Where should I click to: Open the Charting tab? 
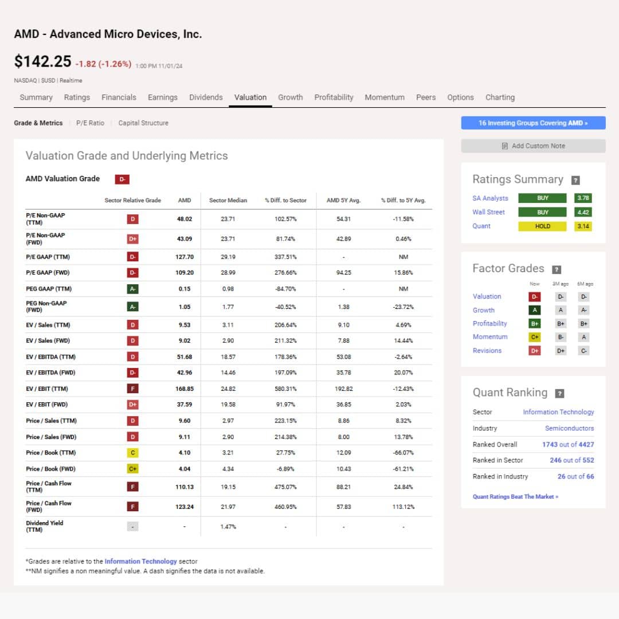click(x=500, y=97)
